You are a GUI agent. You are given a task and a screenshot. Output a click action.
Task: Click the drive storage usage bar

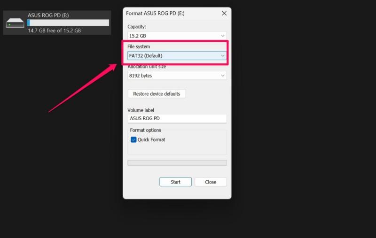68,23
